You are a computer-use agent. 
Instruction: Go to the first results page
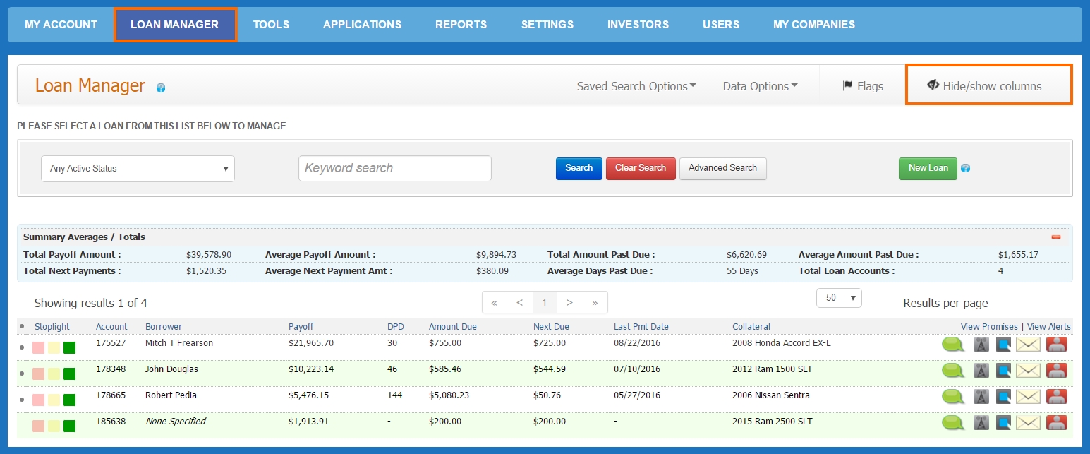point(494,303)
